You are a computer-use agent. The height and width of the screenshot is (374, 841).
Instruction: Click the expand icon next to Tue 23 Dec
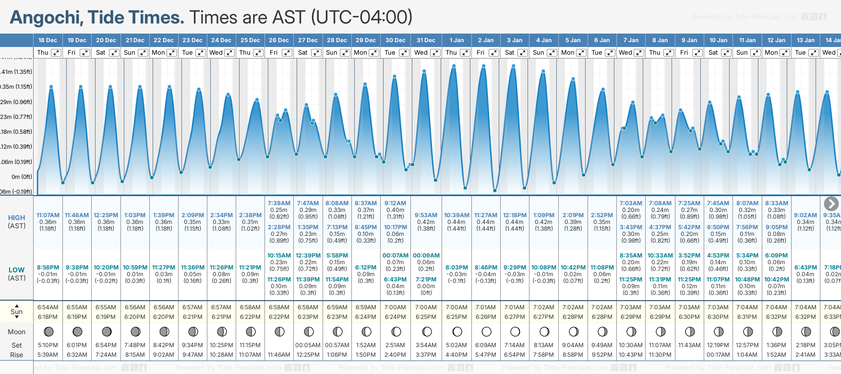(x=201, y=53)
